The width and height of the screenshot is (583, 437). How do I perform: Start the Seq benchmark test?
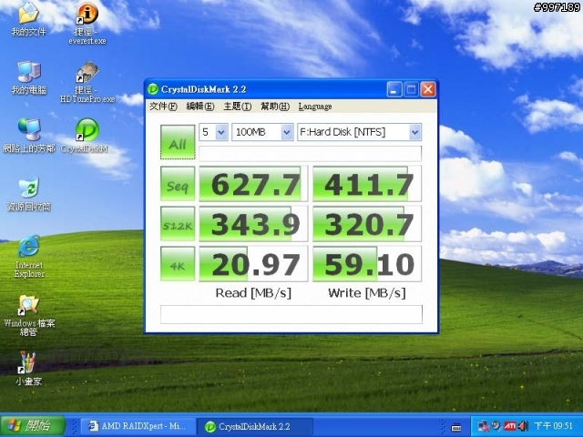(x=178, y=184)
